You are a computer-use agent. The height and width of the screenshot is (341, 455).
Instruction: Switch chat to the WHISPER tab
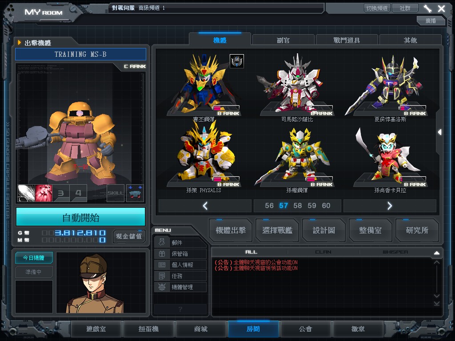point(395,252)
